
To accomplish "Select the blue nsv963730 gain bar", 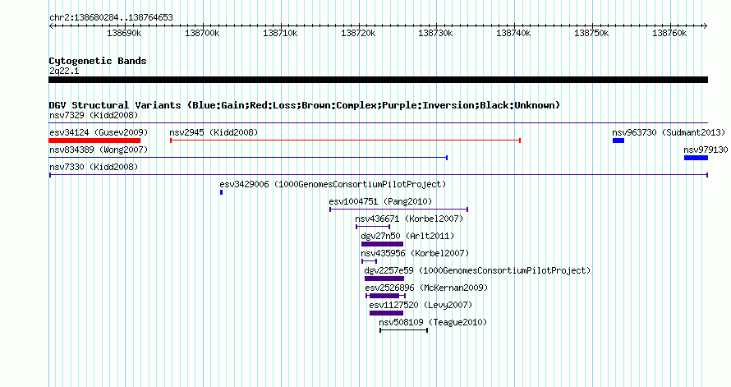I will (x=618, y=141).
